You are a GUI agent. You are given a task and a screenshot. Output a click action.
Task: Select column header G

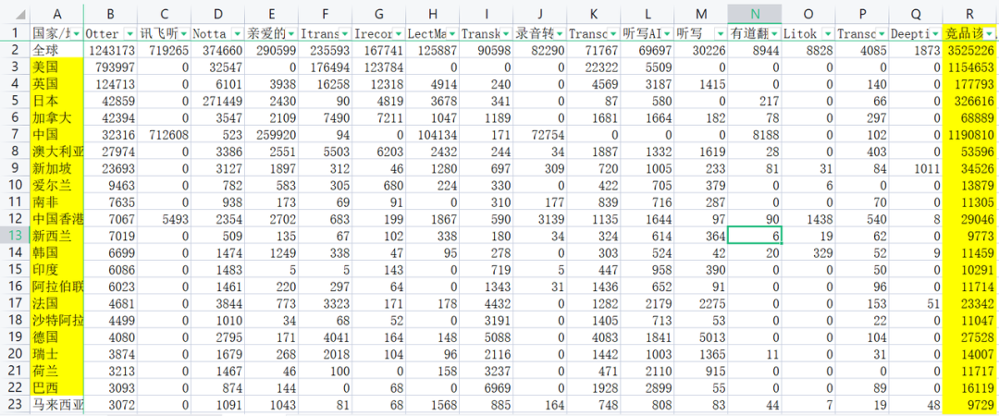pos(379,14)
